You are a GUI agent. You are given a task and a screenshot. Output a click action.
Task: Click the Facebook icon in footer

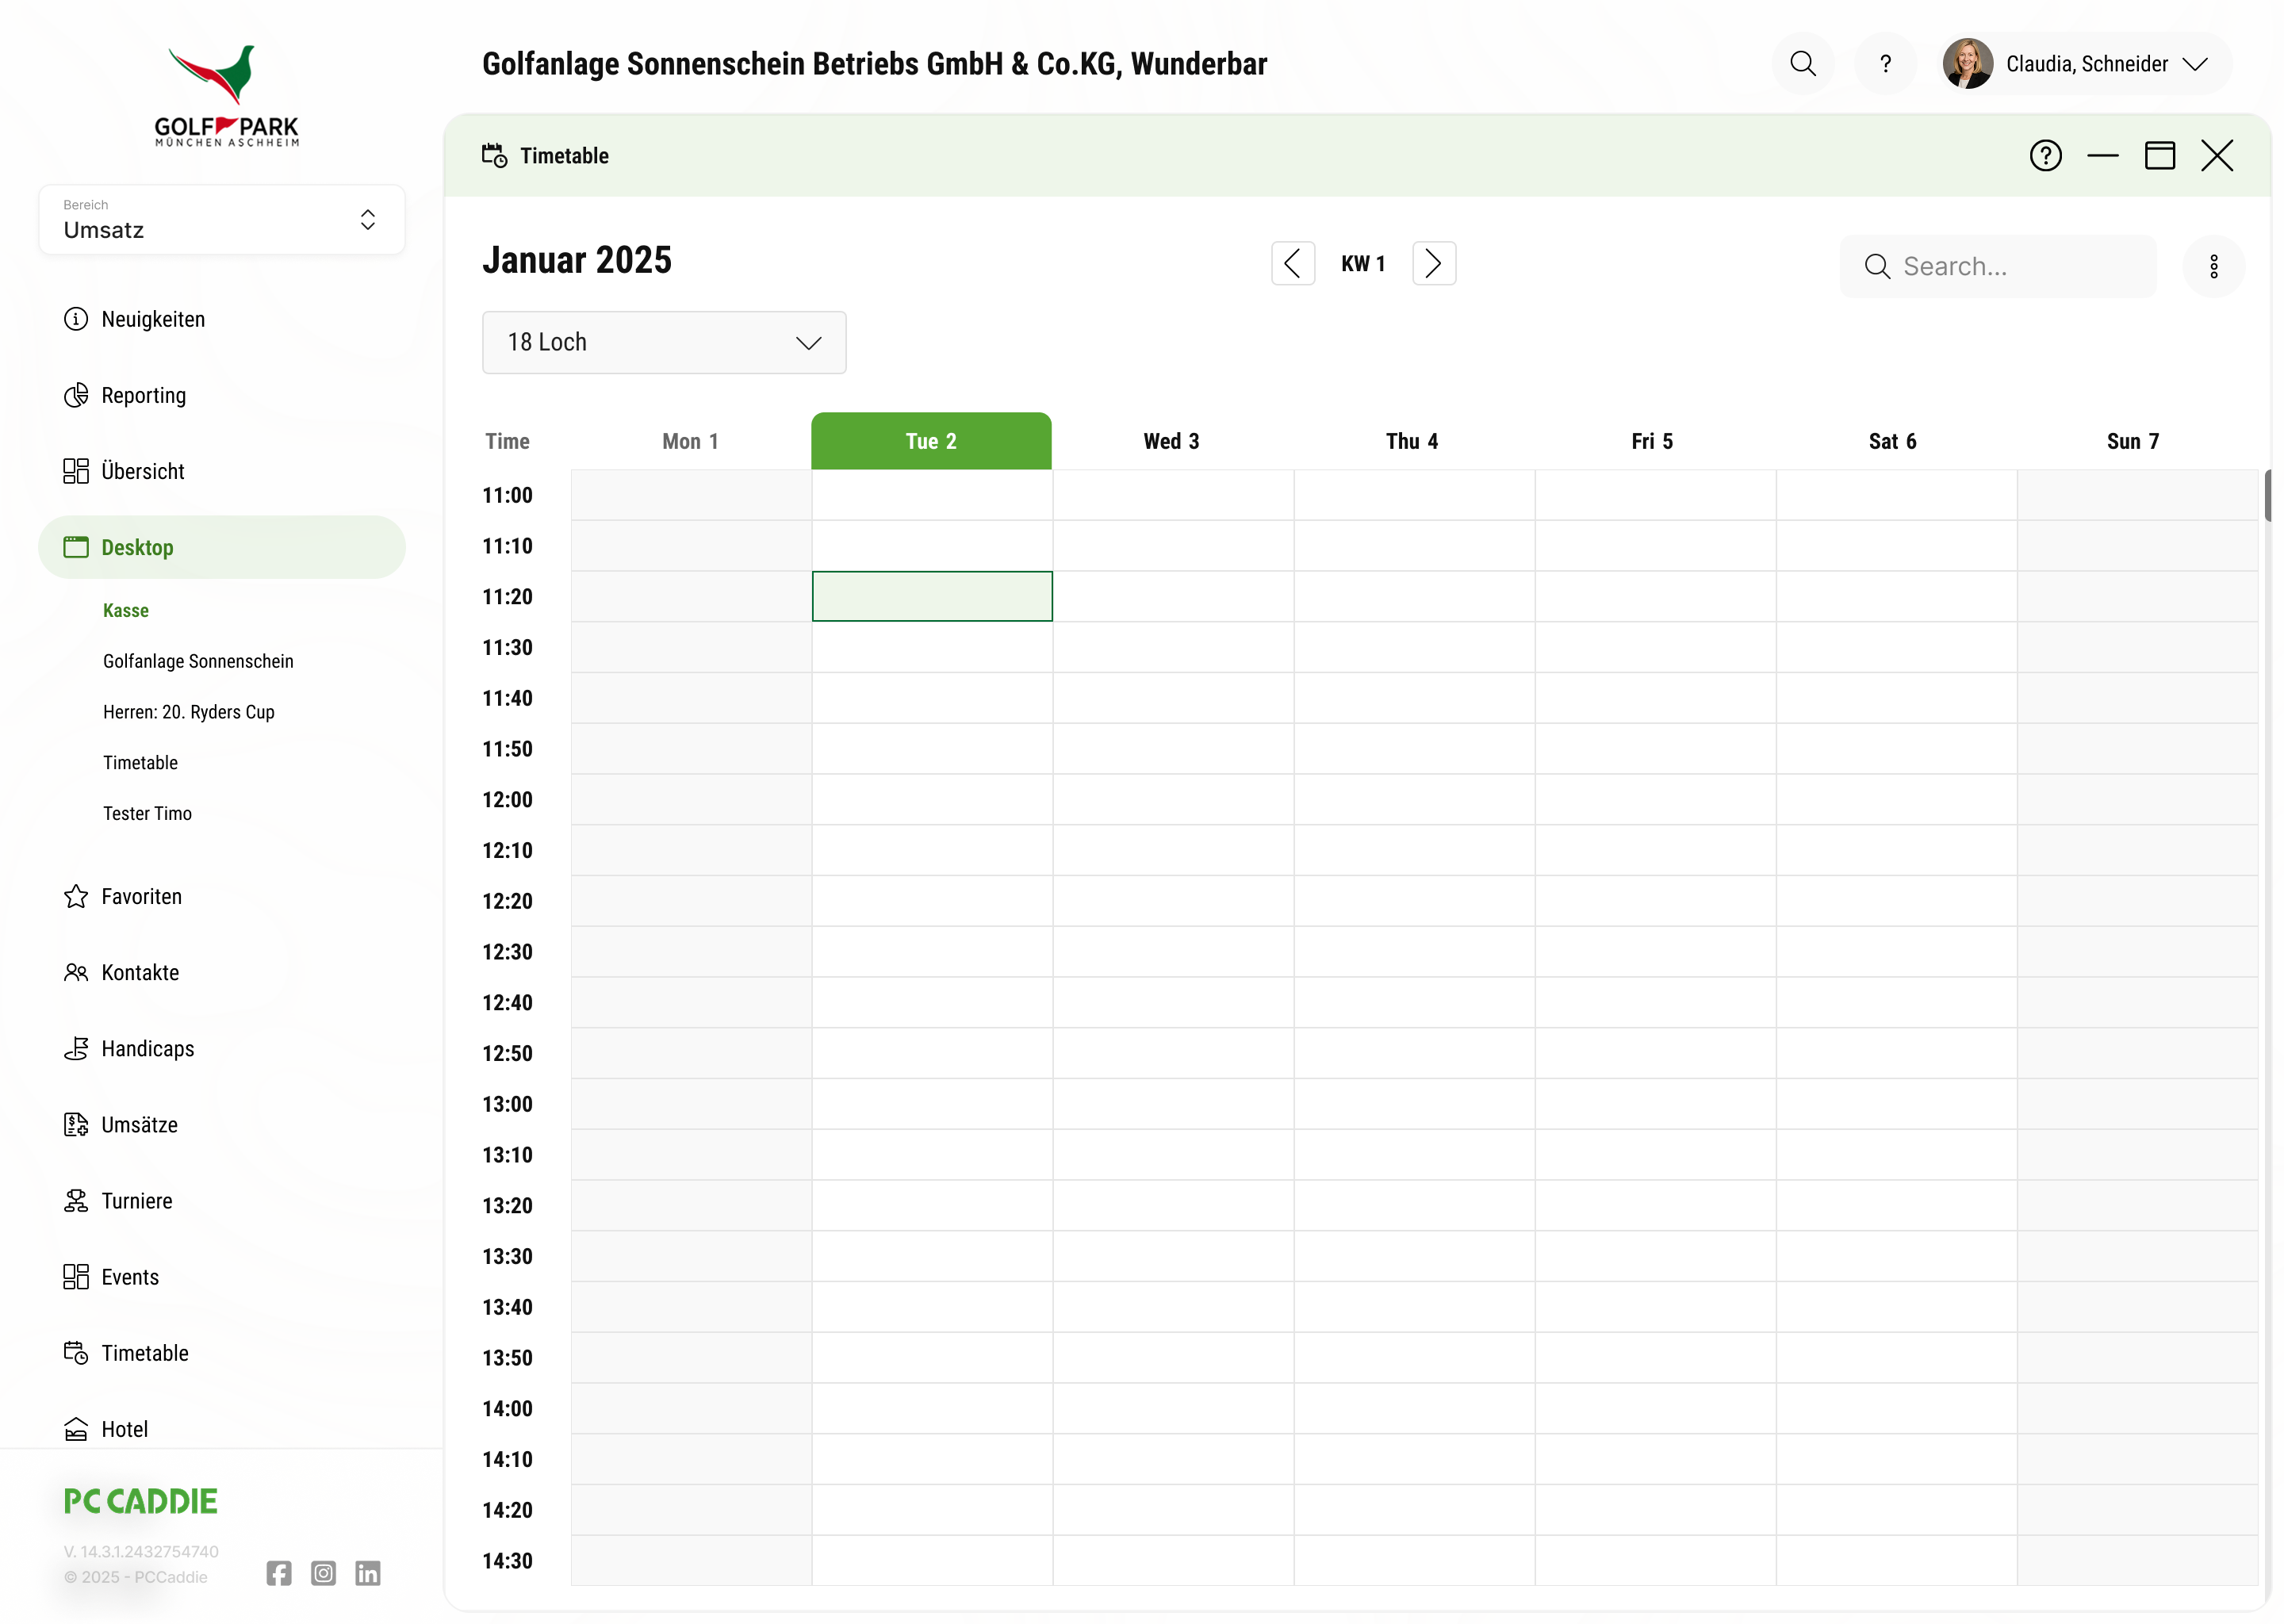tap(279, 1573)
